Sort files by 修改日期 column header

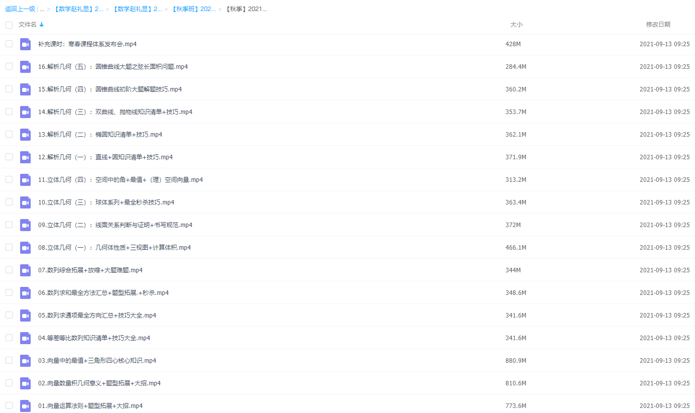[658, 25]
